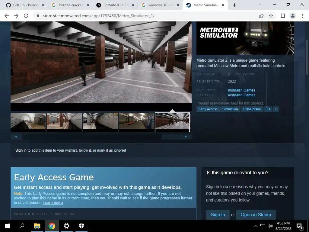Click the 3D tag
Image resolution: width=309 pixels, height=232 pixels.
(x=268, y=109)
